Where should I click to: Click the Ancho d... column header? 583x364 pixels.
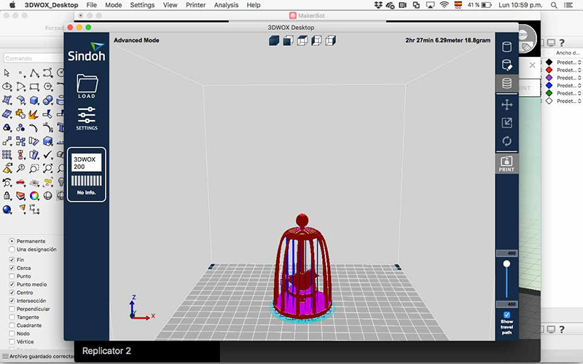tap(568, 52)
